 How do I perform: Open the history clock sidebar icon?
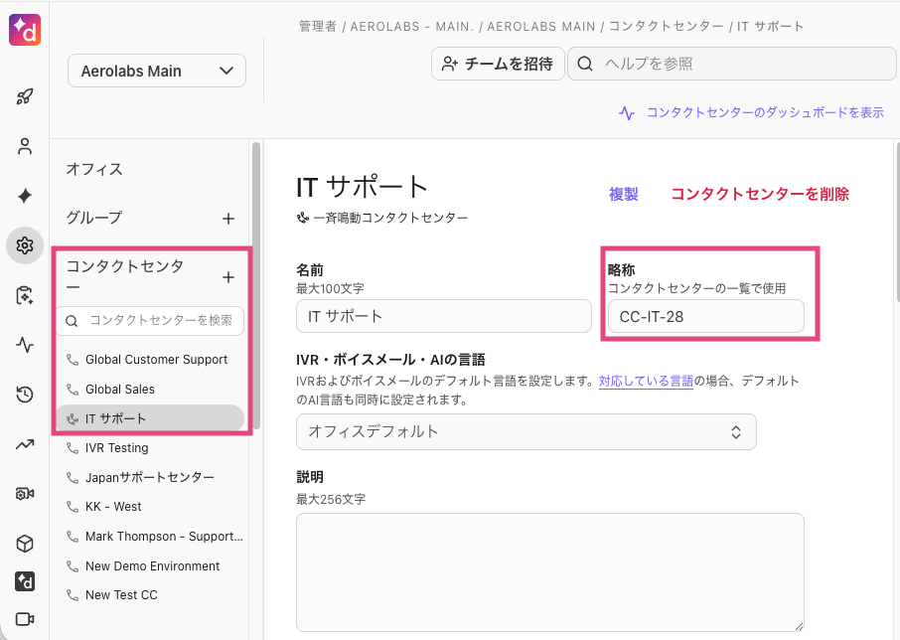click(x=25, y=395)
